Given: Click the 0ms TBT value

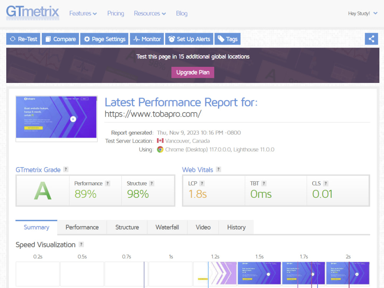Looking at the screenshot, I should (261, 194).
